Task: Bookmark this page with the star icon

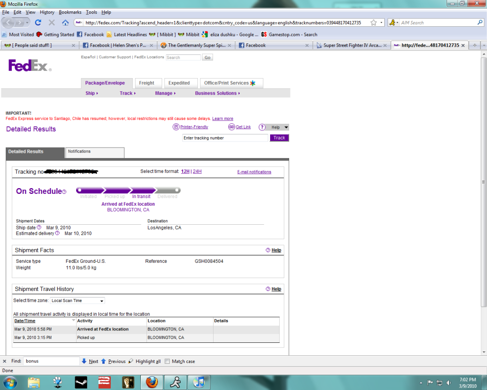Action: click(374, 22)
